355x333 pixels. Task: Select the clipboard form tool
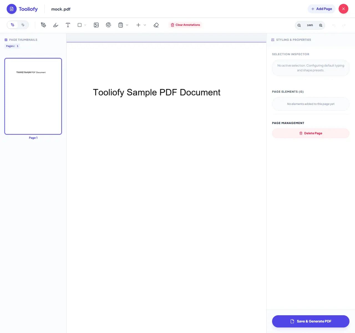[x=121, y=25]
